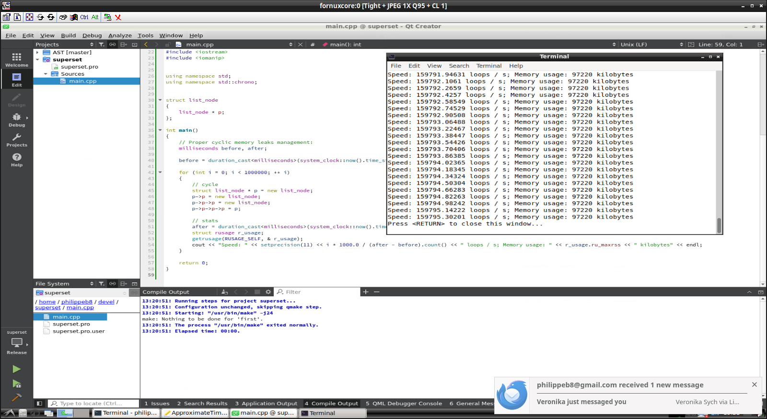The height and width of the screenshot is (419, 767).
Task: Open the Terminal menu in Terminal window
Action: click(488, 66)
